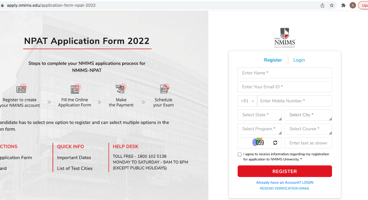This screenshot has height=200, width=368.
Task: Open the browser extensions puzzle icon
Action: click(x=343, y=5)
